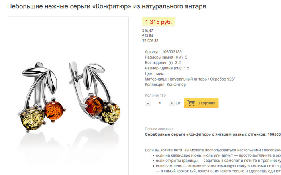Click the article number 106503135
Image resolution: width=281 pixels, height=175 pixels.
[172, 52]
